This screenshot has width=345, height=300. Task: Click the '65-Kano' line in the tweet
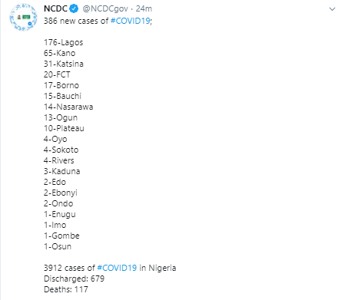pyautogui.click(x=59, y=53)
